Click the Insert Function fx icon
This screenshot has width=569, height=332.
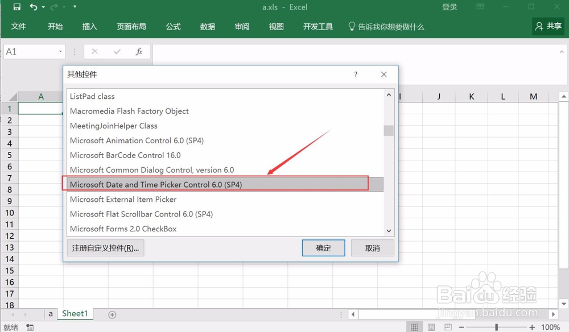(x=139, y=52)
